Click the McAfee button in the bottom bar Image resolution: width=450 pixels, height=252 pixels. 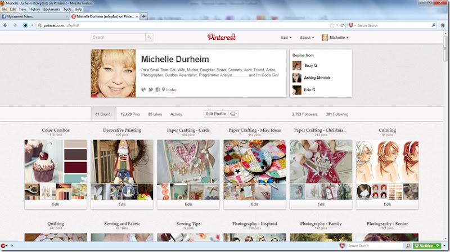(427, 246)
